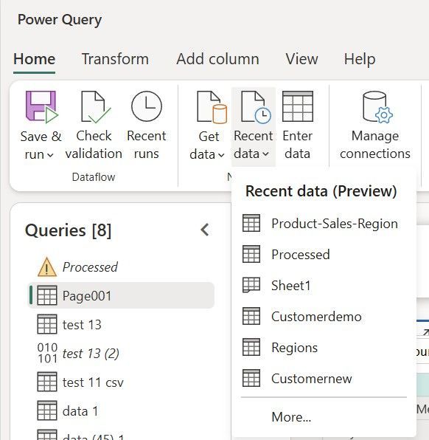Viewport: 429px width, 440px height.
Task: Collapse the Queries pane chevron
Action: point(205,230)
